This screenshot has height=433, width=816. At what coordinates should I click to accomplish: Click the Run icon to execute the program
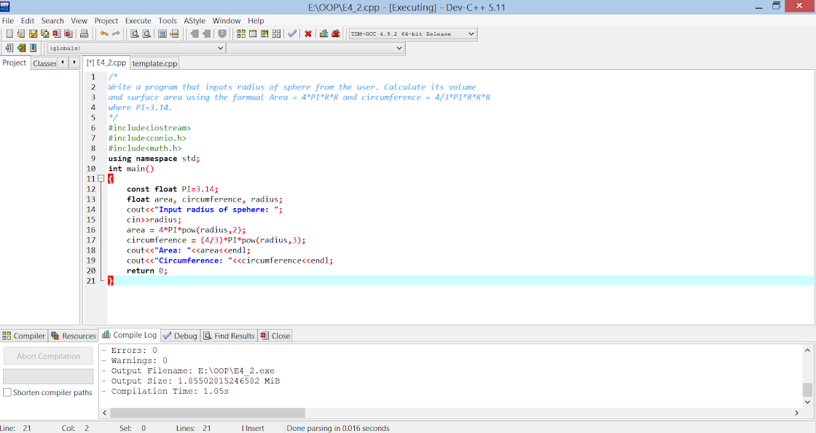253,33
